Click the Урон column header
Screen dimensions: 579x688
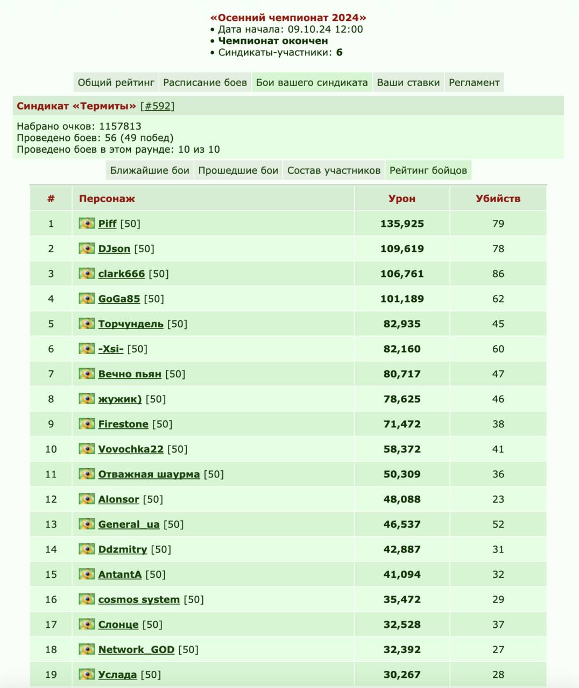(x=402, y=198)
